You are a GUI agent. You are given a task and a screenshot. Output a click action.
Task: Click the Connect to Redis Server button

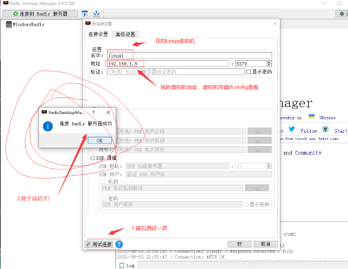[40, 14]
